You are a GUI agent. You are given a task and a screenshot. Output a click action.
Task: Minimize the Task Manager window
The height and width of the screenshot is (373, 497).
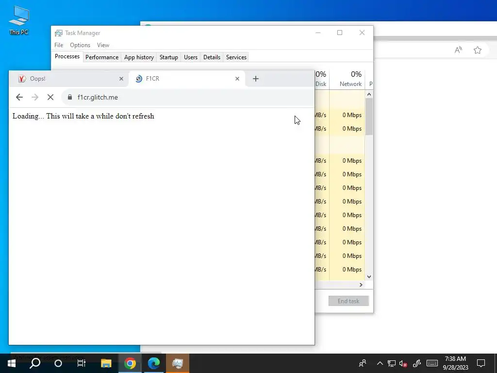click(x=318, y=33)
